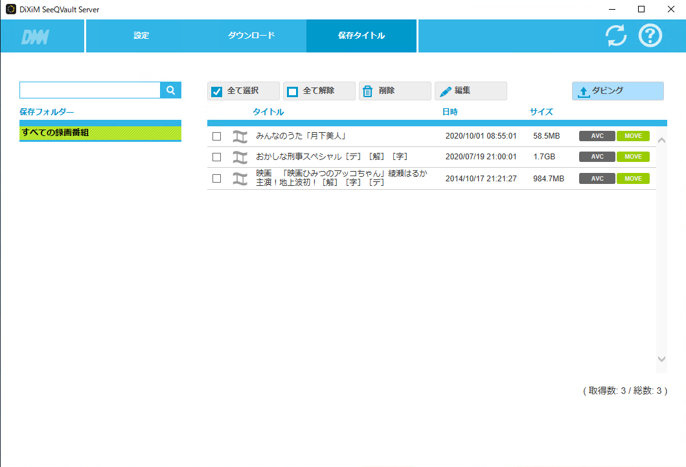Image resolution: width=686 pixels, height=467 pixels.
Task: Open the ダウンロード tab
Action: [251, 36]
